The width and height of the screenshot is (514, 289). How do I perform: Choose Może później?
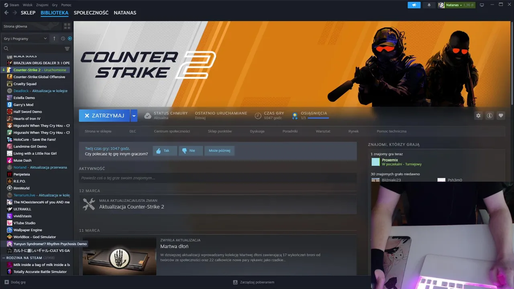pos(219,151)
